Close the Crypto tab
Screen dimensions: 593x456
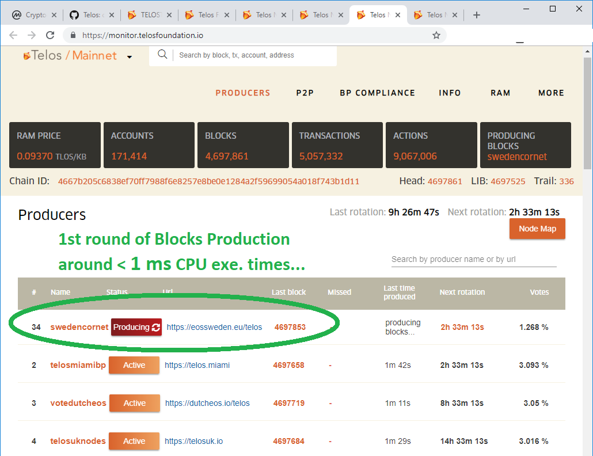pos(54,15)
